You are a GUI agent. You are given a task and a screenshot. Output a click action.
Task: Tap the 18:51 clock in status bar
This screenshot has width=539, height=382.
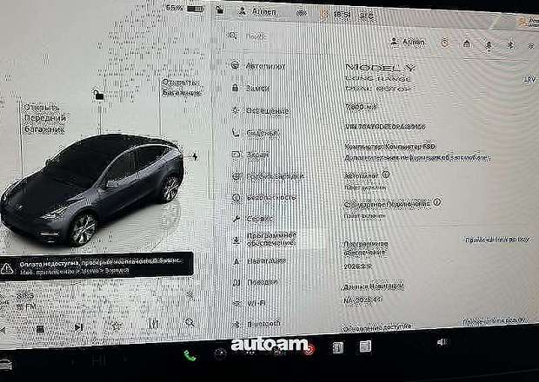pyautogui.click(x=342, y=15)
